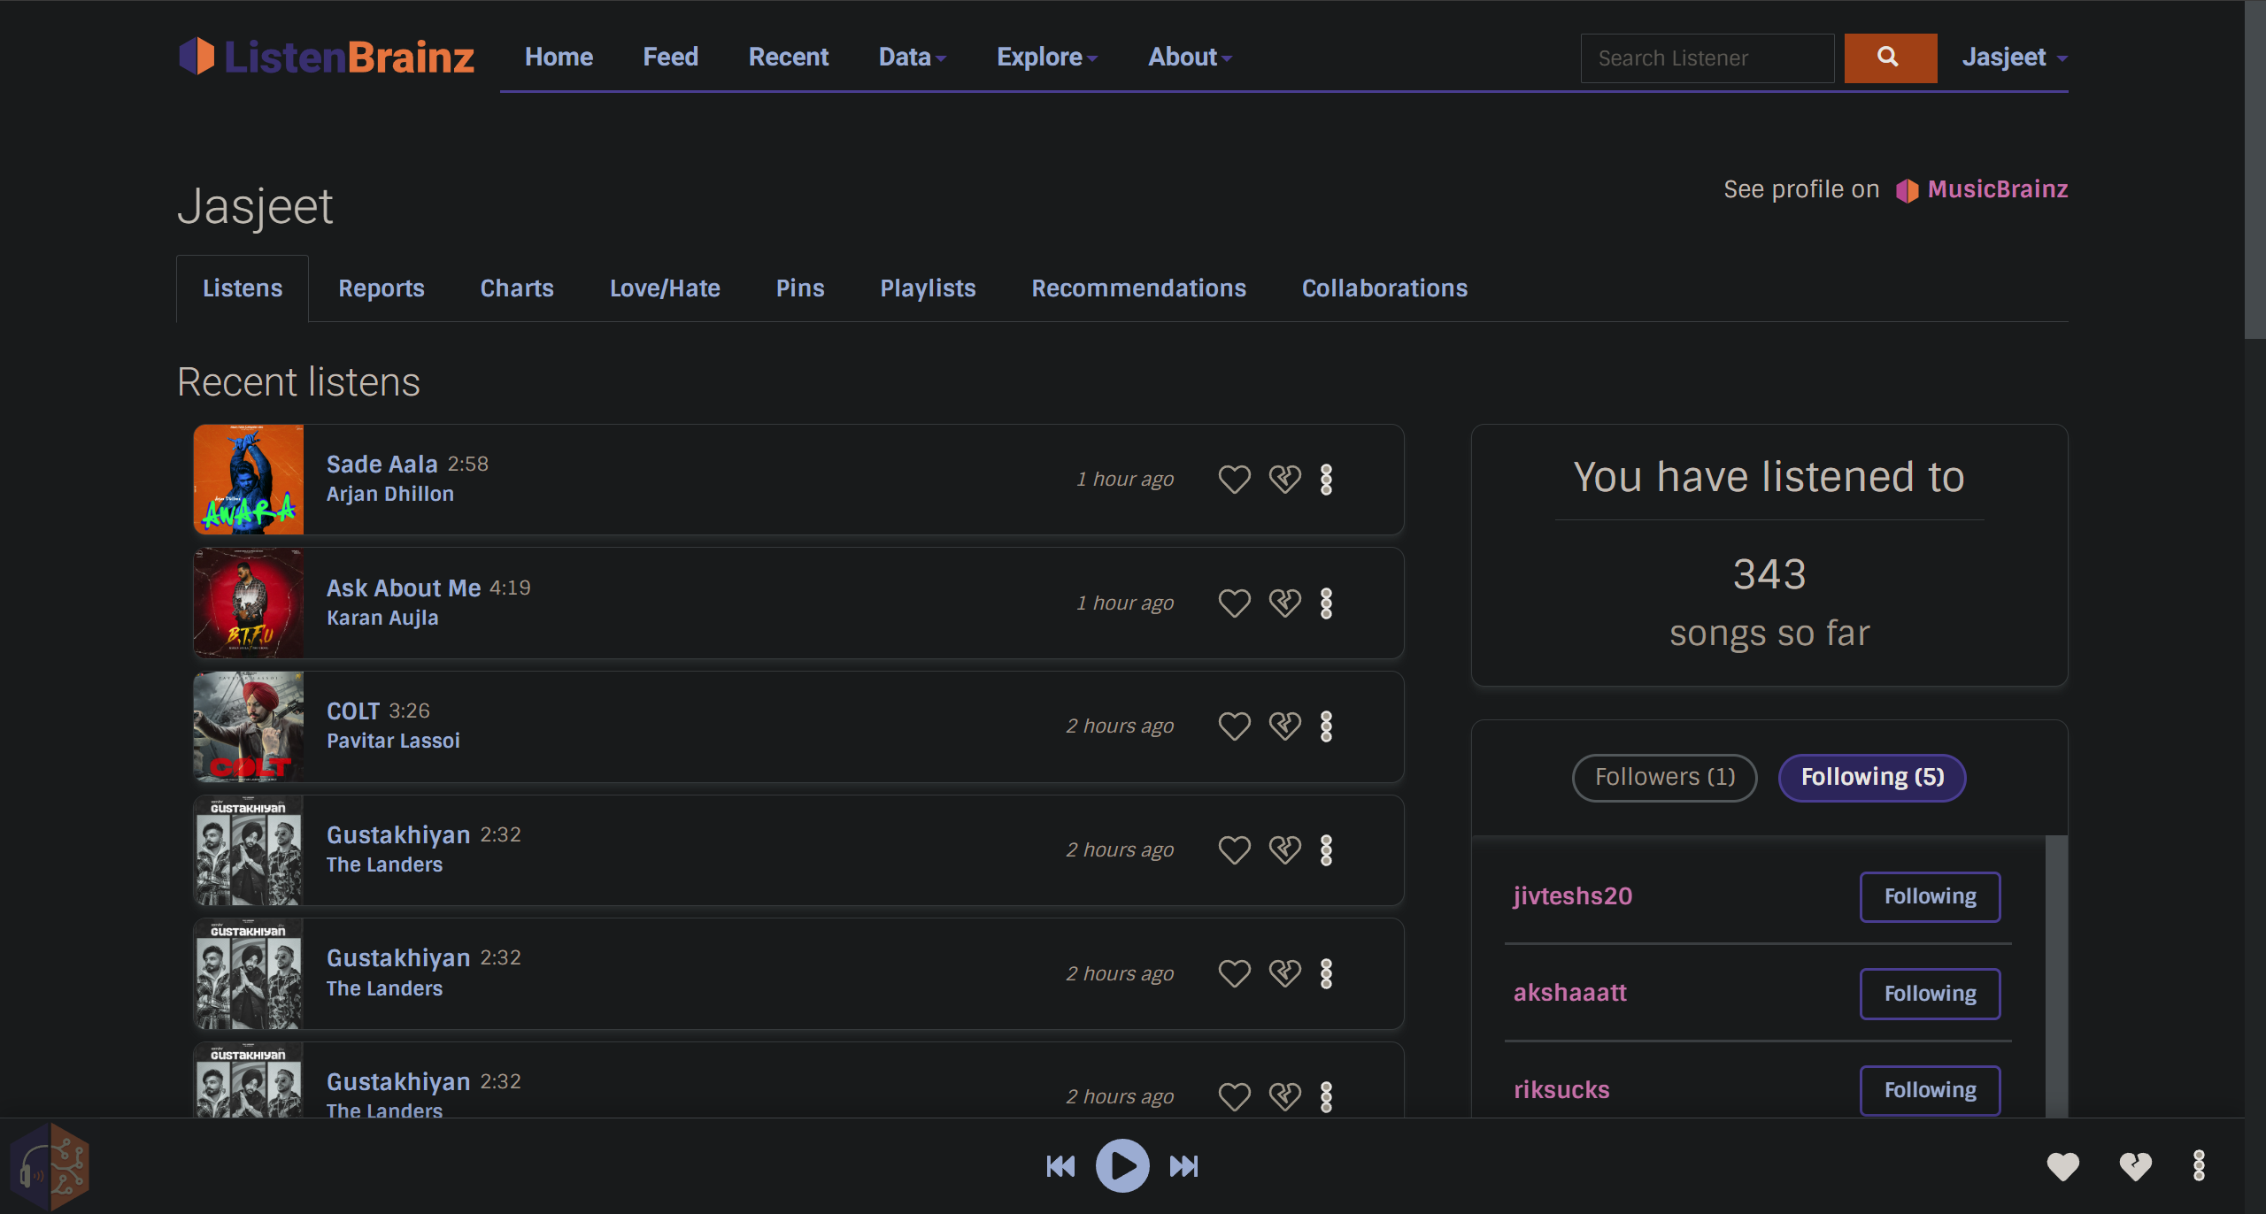This screenshot has height=1214, width=2266.
Task: Switch to the Charts tab
Action: coord(517,288)
